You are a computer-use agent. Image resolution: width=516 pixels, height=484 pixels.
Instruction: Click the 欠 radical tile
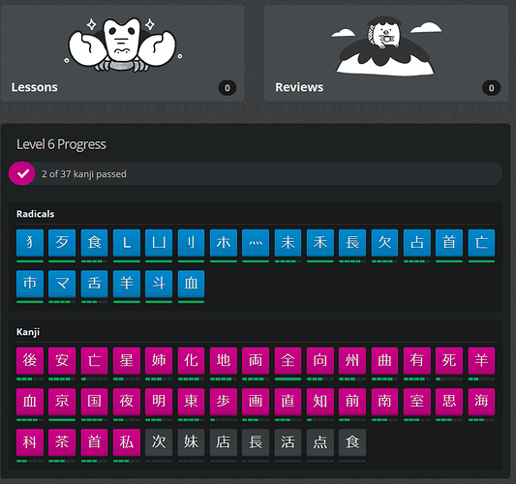(384, 243)
